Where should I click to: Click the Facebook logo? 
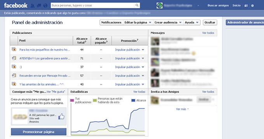[16, 5]
